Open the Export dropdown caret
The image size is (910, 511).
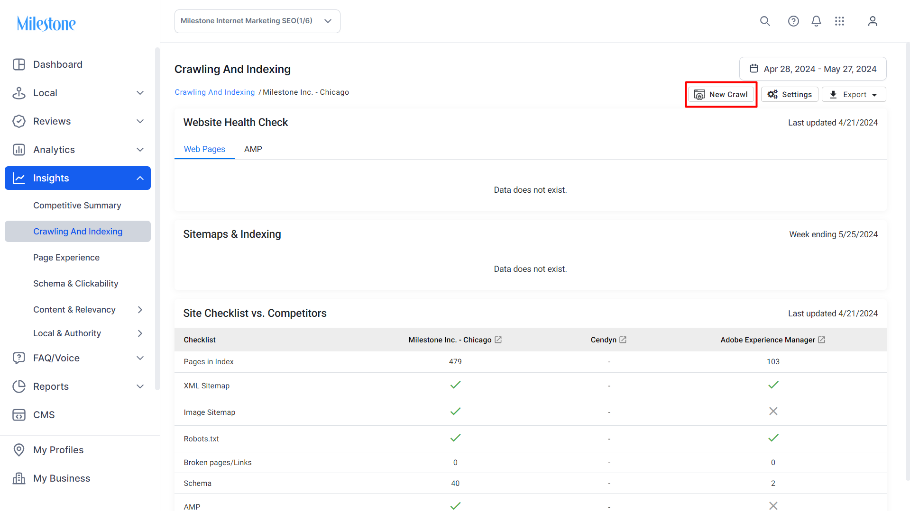coord(874,95)
